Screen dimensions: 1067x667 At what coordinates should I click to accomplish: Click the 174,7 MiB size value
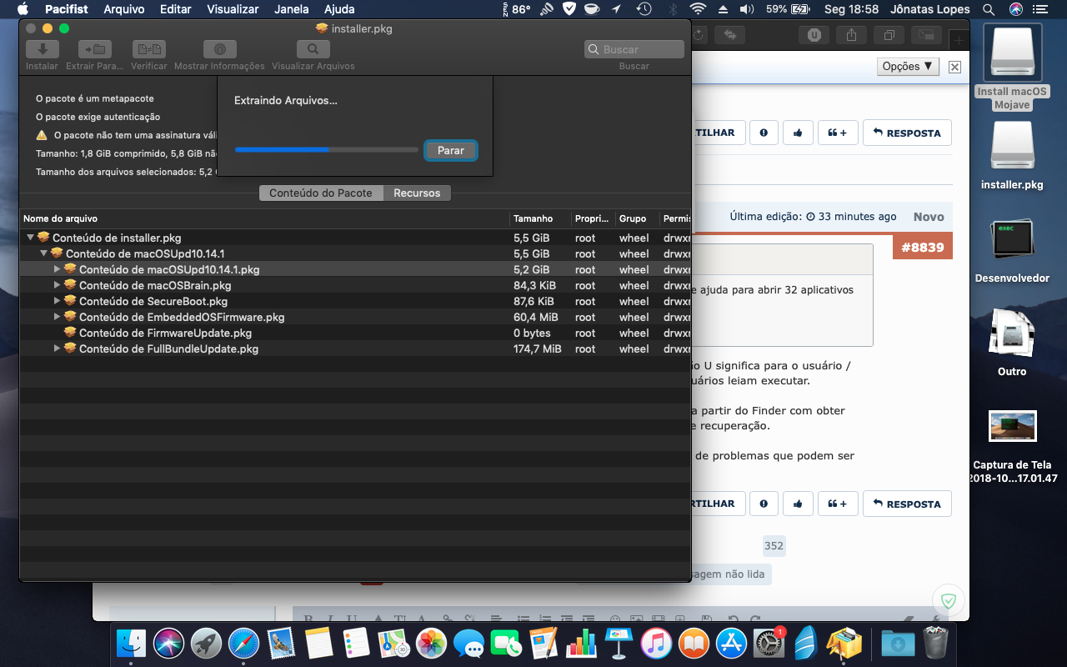click(538, 349)
